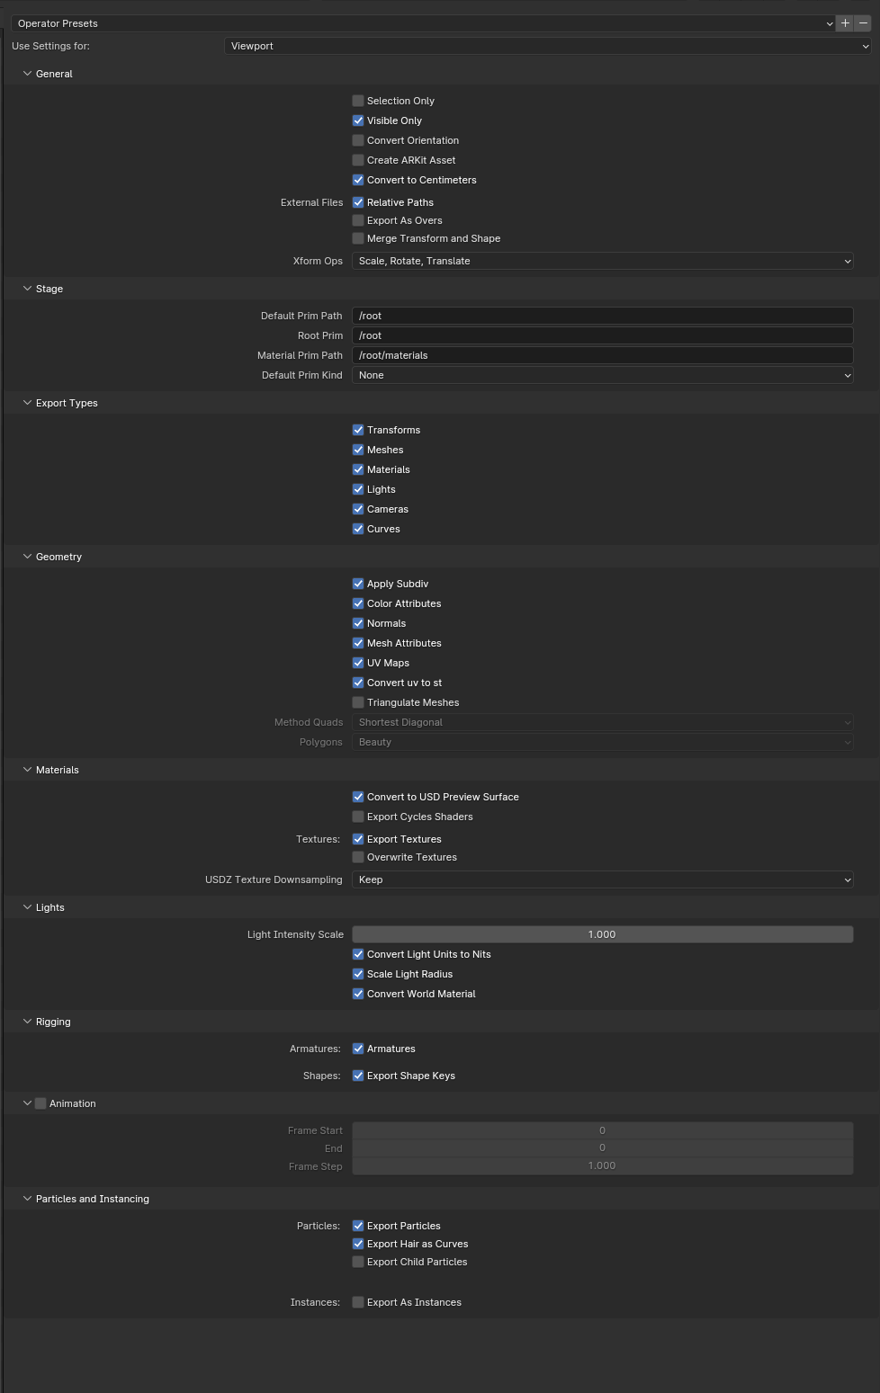Viewport: 880px width, 1393px height.
Task: Toggle Scale Light Radius checkbox
Action: click(358, 974)
